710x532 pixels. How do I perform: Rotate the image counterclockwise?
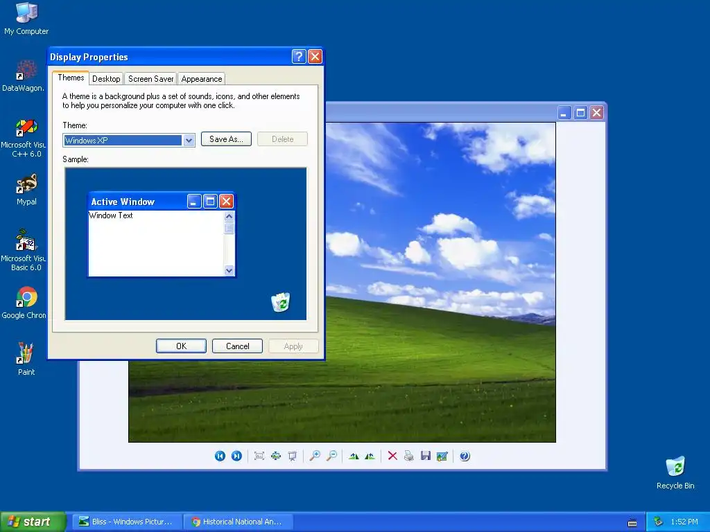(370, 456)
